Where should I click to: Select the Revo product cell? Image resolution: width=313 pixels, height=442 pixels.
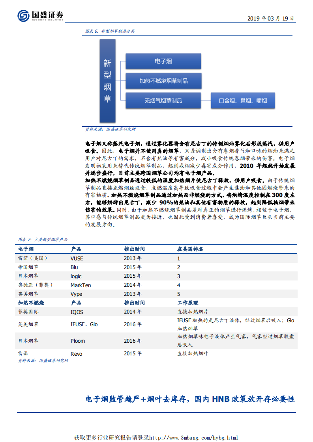click(77, 354)
